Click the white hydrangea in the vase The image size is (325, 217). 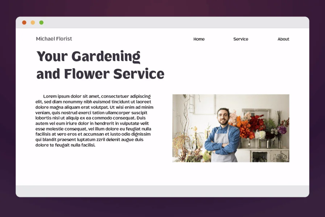point(260,135)
